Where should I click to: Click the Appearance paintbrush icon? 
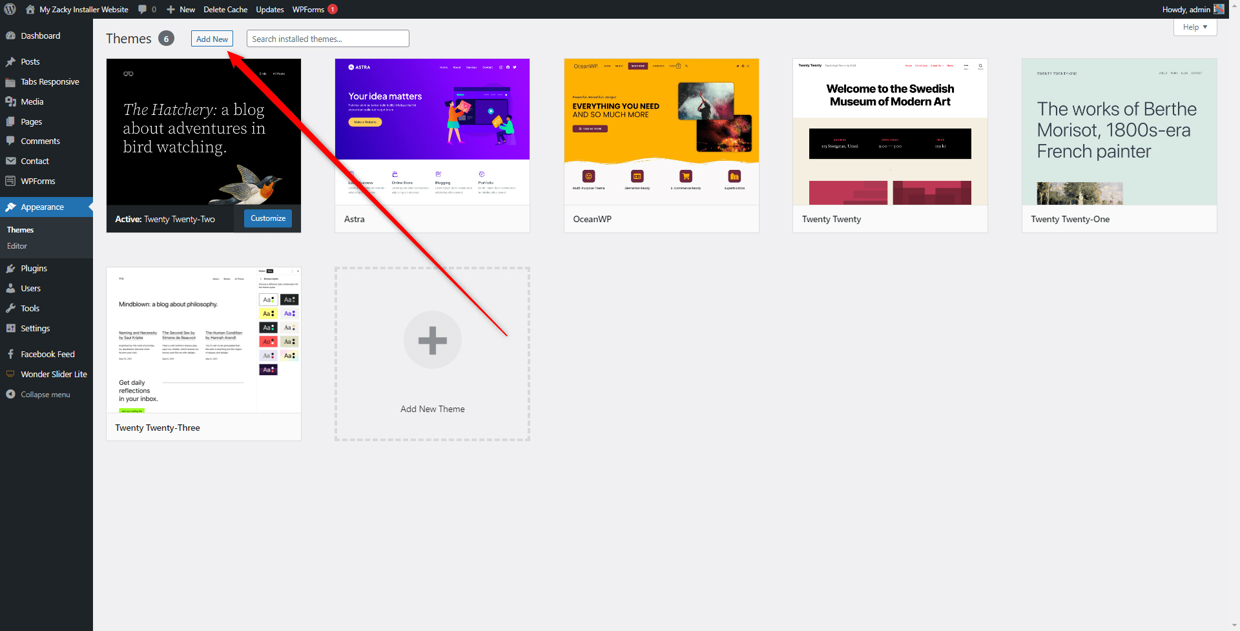point(10,207)
